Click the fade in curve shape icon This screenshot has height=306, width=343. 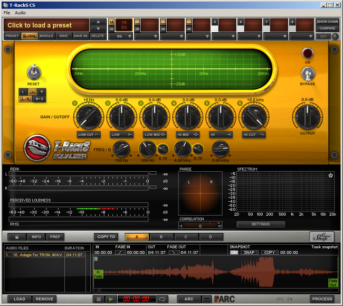click(120, 252)
